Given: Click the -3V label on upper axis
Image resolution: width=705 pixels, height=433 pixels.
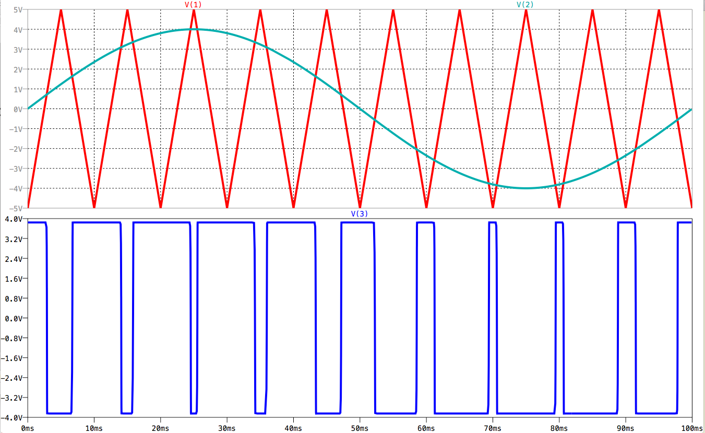Looking at the screenshot, I should coord(15,169).
